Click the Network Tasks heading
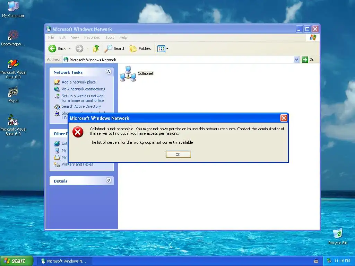 [x=68, y=72]
